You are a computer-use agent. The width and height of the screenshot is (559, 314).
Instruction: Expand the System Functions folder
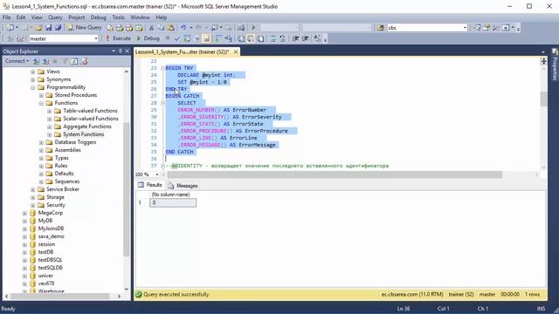(50, 134)
